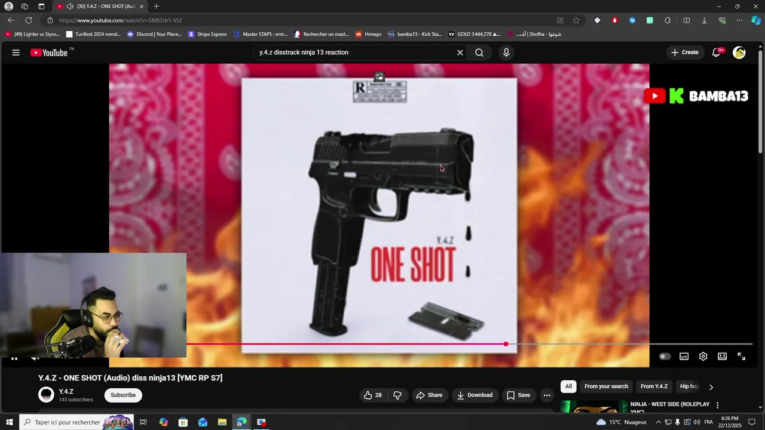The width and height of the screenshot is (765, 430).
Task: Open the Copilot sidebar icon
Action: click(756, 20)
